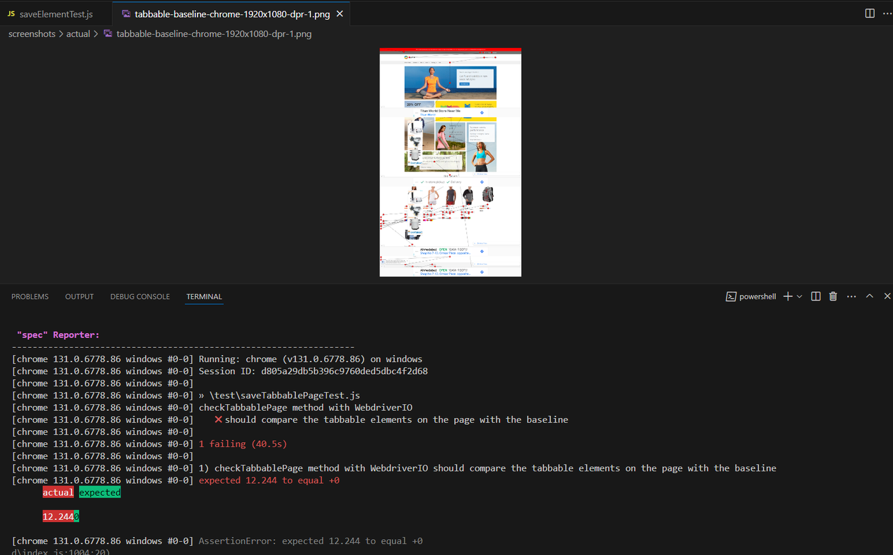The width and height of the screenshot is (893, 555).
Task: Close the bottom terminal panel
Action: [887, 296]
